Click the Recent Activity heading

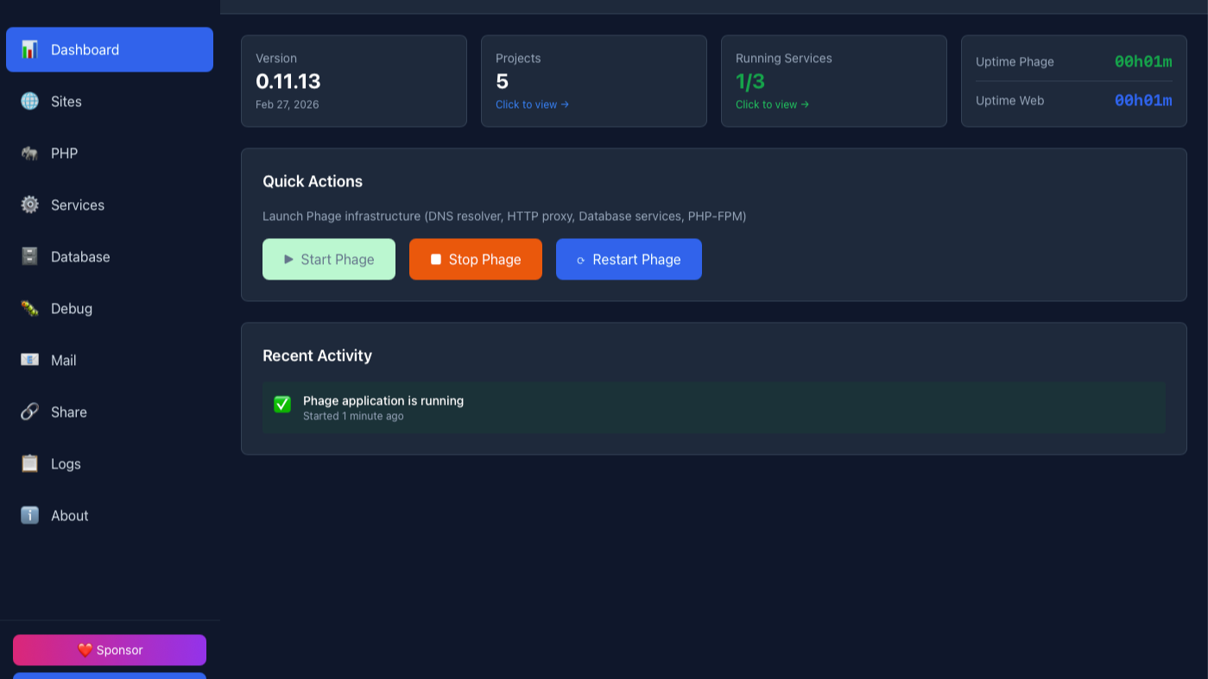click(317, 355)
